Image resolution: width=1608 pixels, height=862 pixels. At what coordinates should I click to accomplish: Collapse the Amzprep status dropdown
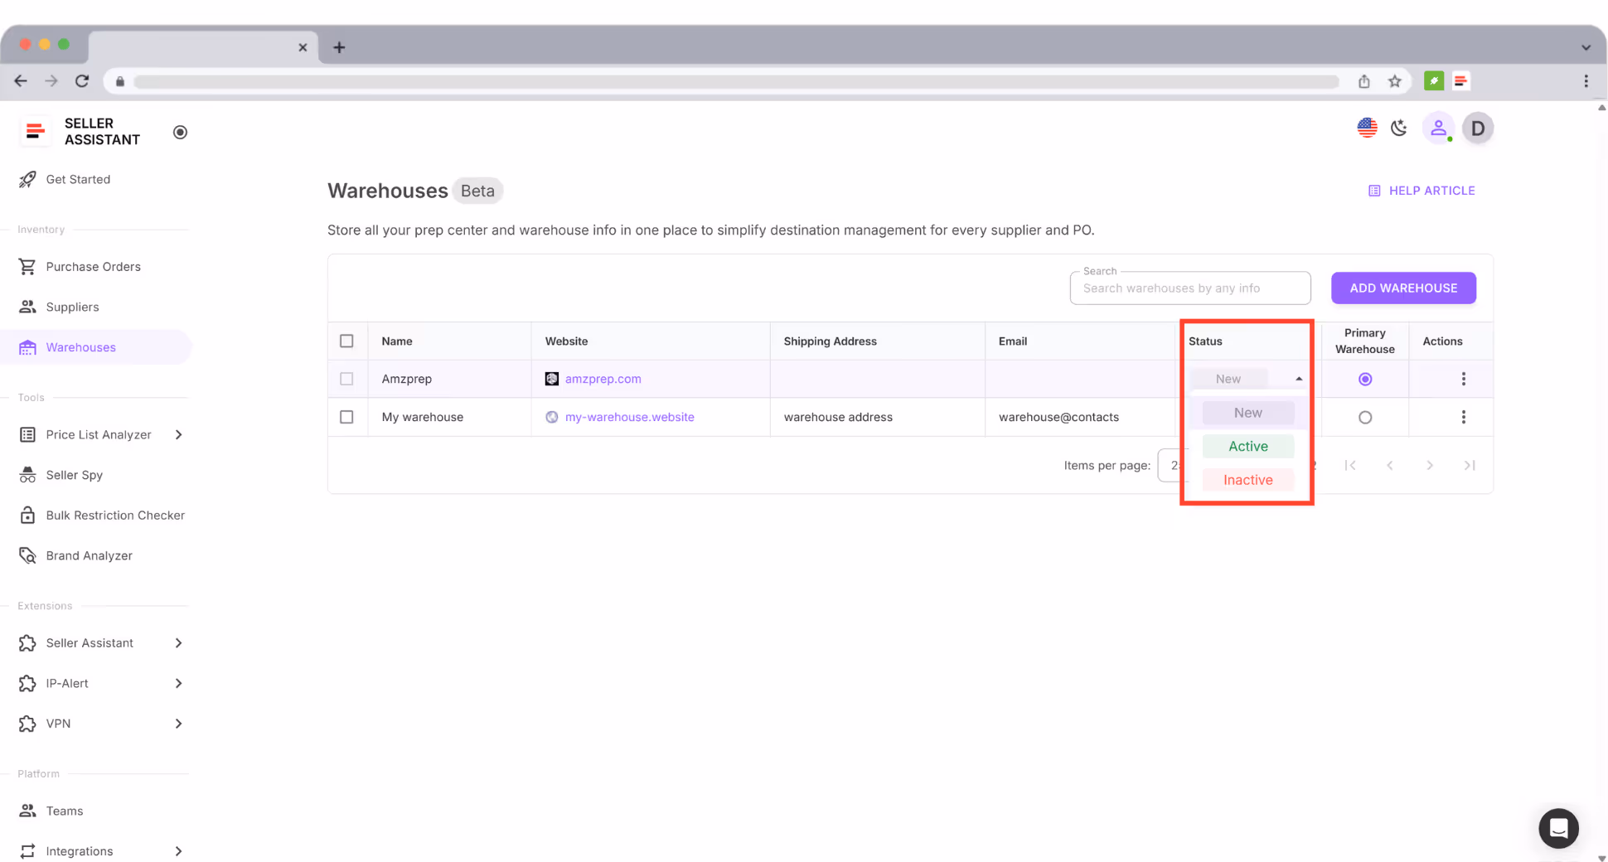(x=1298, y=378)
